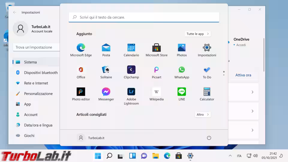Go to the next page of pinned apps

click(x=224, y=75)
